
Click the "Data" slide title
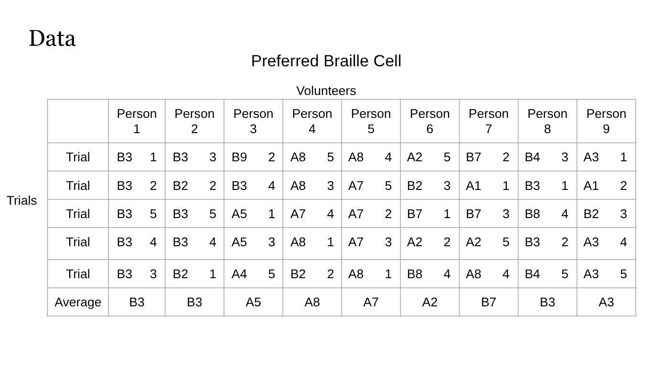point(52,39)
